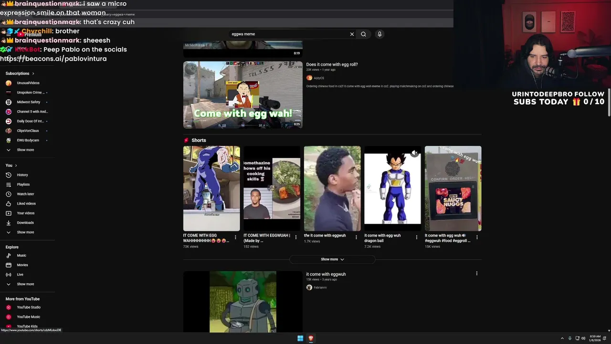Open options menu for 'tfw it come with eggwuh' short
Screen dimensions: 611x344
tap(356, 237)
